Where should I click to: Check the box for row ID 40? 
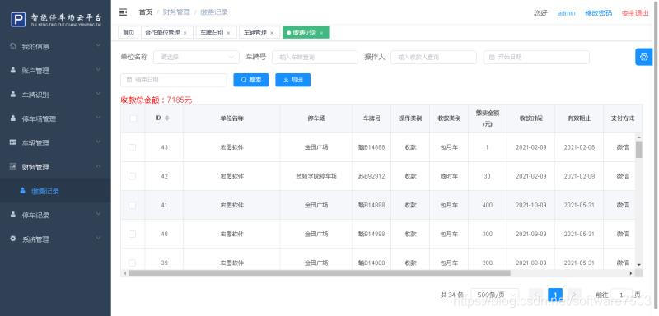pyautogui.click(x=132, y=234)
